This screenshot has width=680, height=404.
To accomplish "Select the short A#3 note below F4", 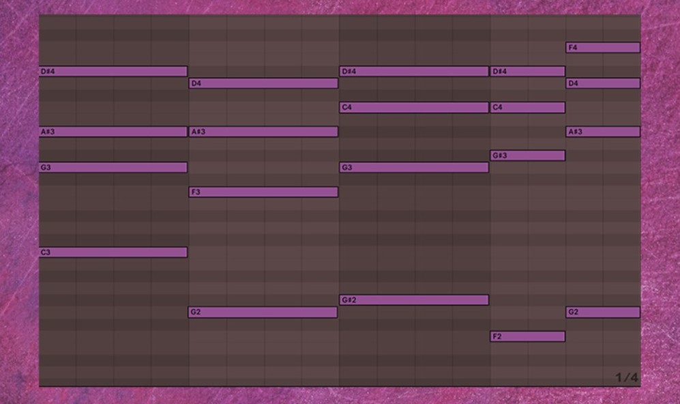I will (x=603, y=132).
